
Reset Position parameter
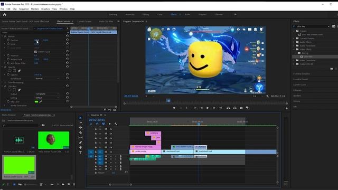(x=67, y=40)
